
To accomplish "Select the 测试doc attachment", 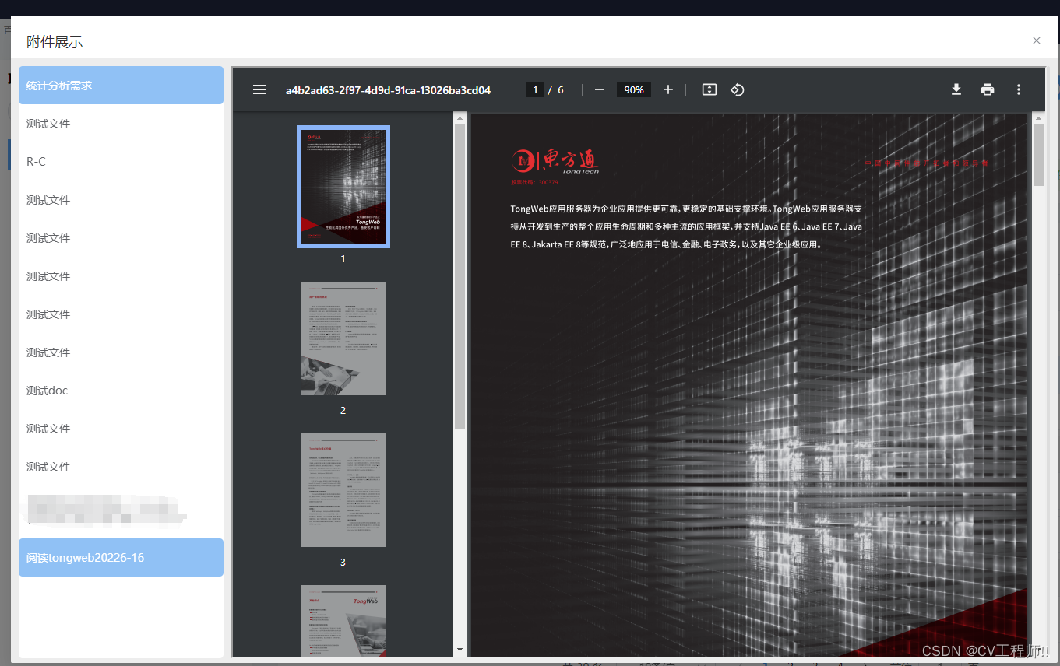I will coord(121,391).
